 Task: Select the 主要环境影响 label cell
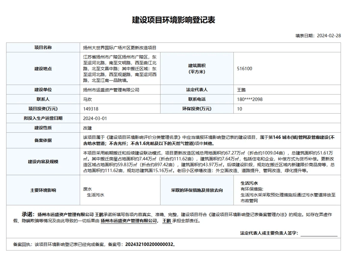(43, 190)
